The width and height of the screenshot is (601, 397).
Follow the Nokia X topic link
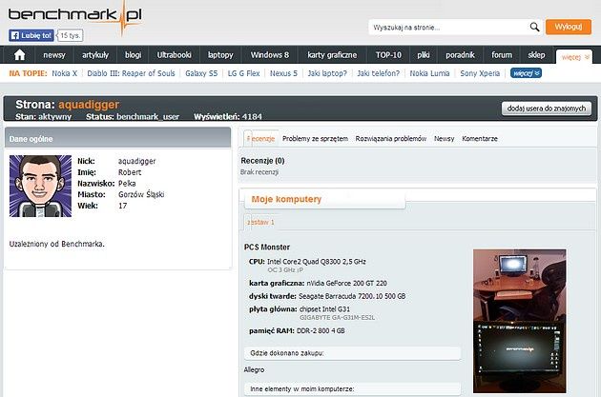click(x=65, y=73)
